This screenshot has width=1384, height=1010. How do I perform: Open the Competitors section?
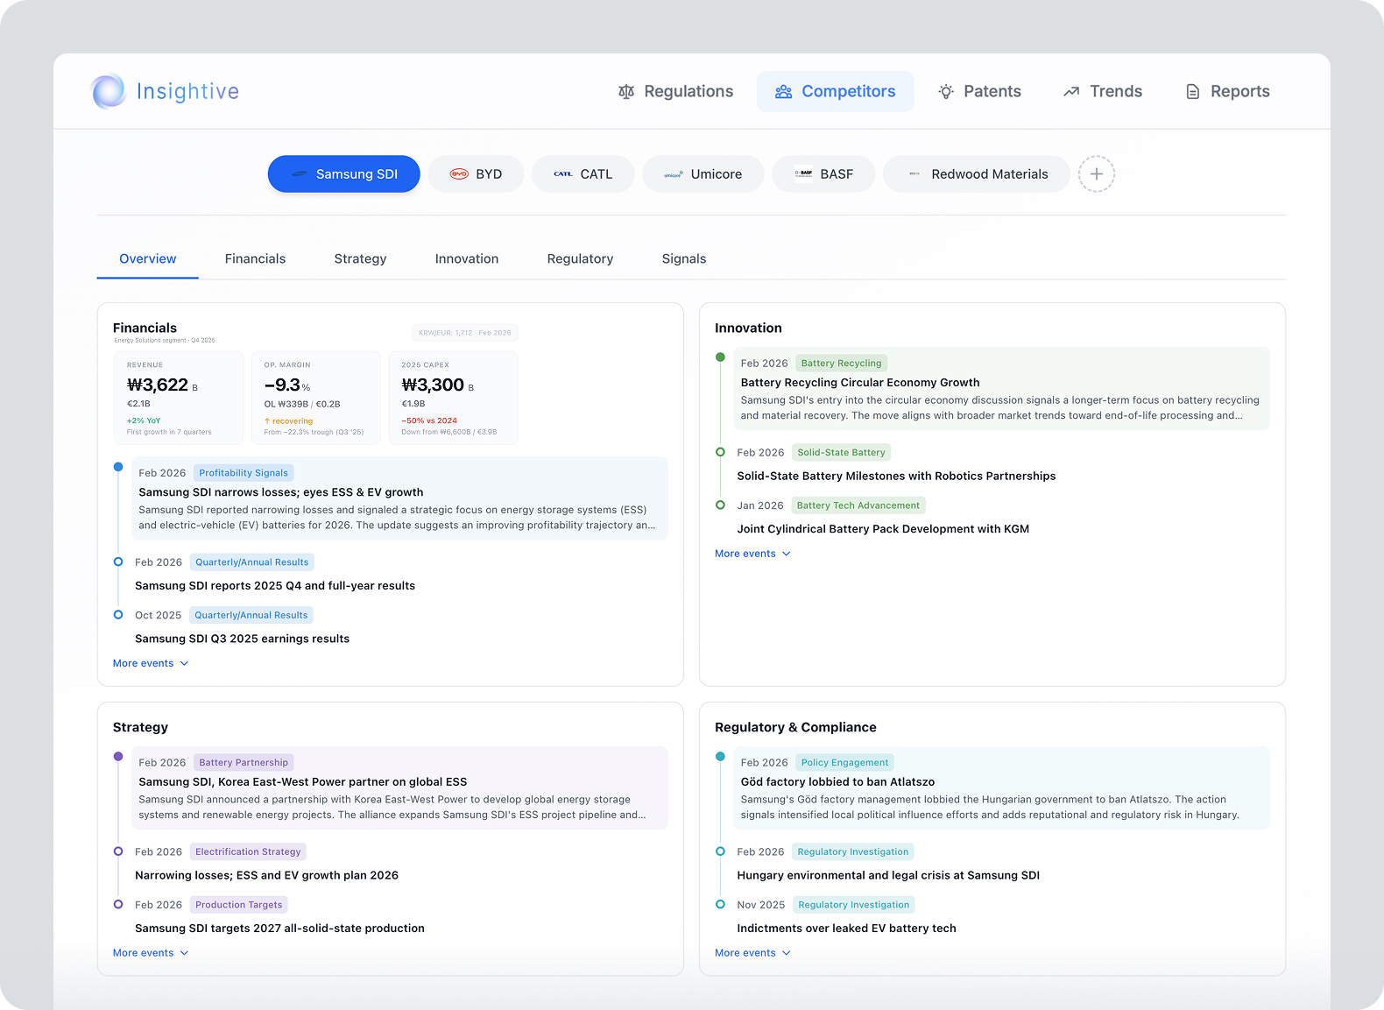pyautogui.click(x=835, y=91)
